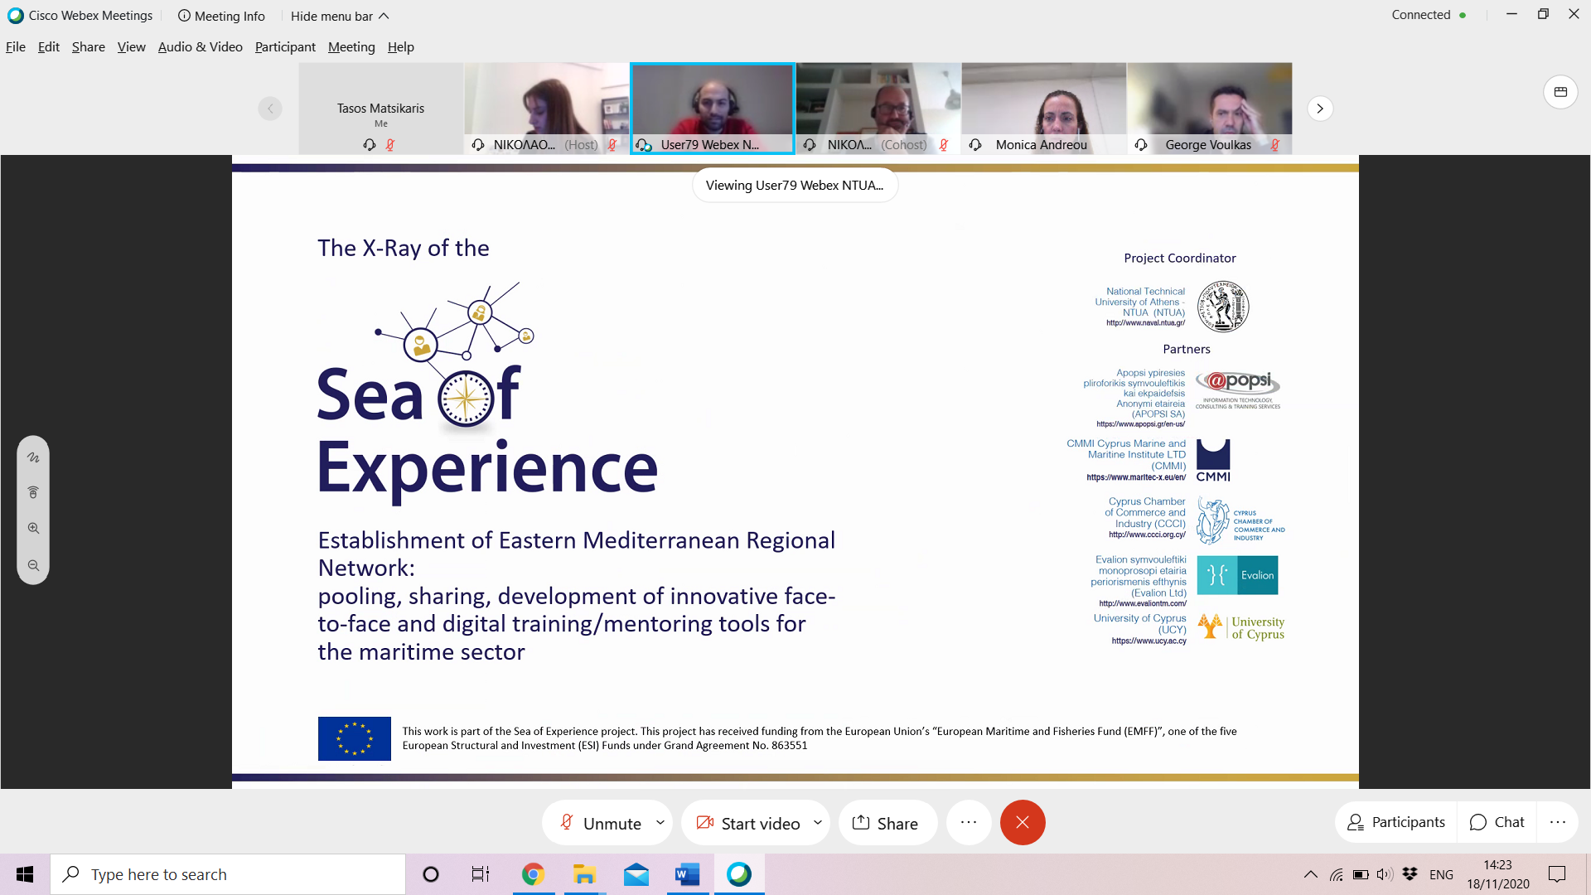Open the Participants panel
Image resolution: width=1591 pixels, height=895 pixels.
[1396, 822]
